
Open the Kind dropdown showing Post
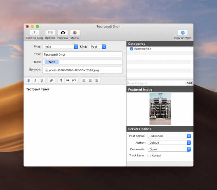98,47
